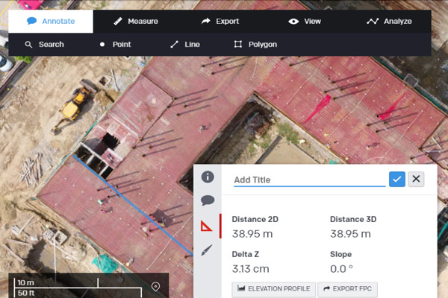Open the Elevation Profile
448x298 pixels.
coord(274,289)
